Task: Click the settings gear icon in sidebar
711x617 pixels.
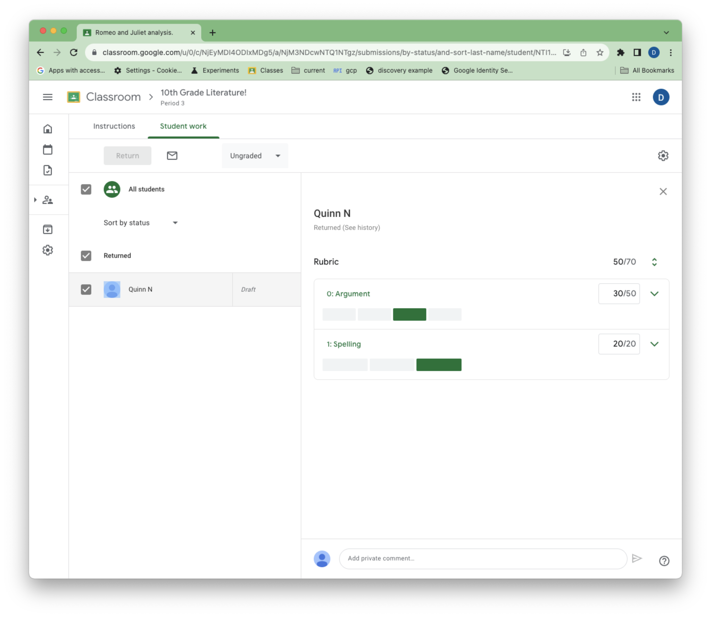Action: coord(48,250)
